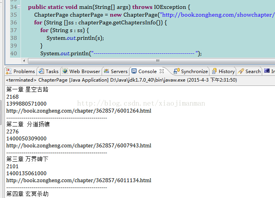Click 'getChaptersInfo()' in line 36

(x=138, y=22)
